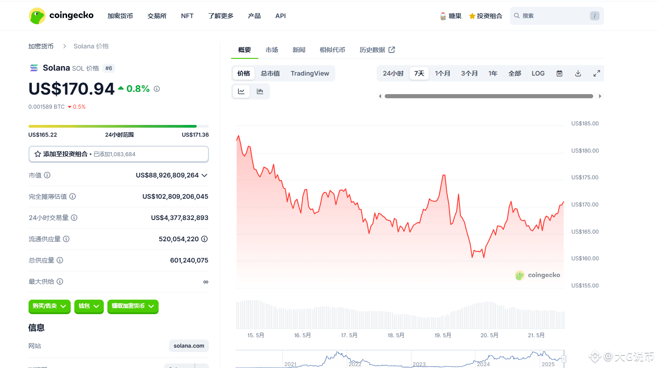
Task: Click the scrollbar left arrow
Action: 380,96
